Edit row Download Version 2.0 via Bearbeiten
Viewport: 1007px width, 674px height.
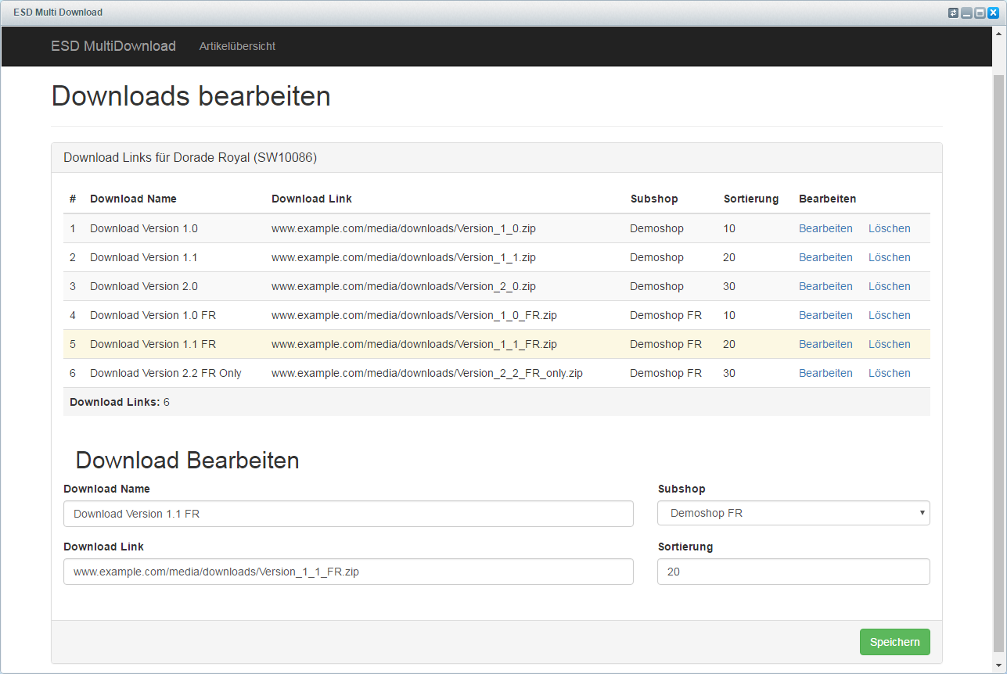pos(825,286)
